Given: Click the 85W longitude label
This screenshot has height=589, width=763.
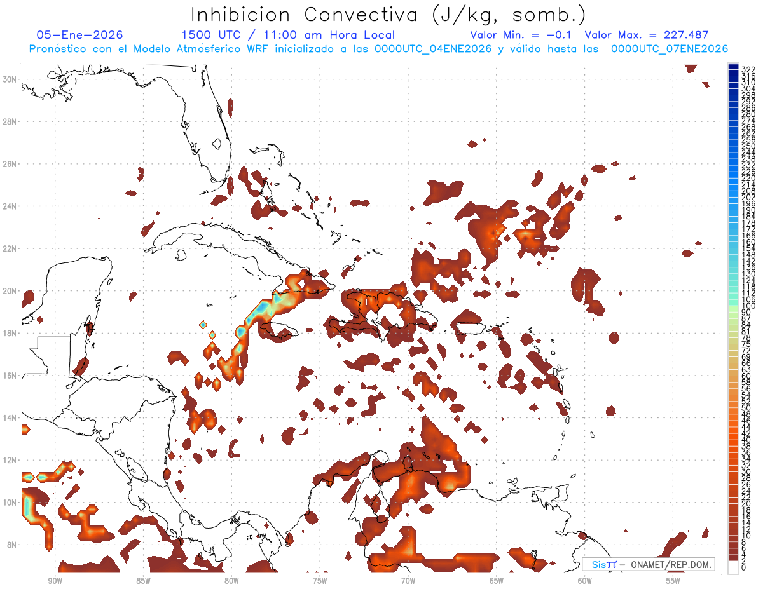Looking at the screenshot, I should pos(143,581).
